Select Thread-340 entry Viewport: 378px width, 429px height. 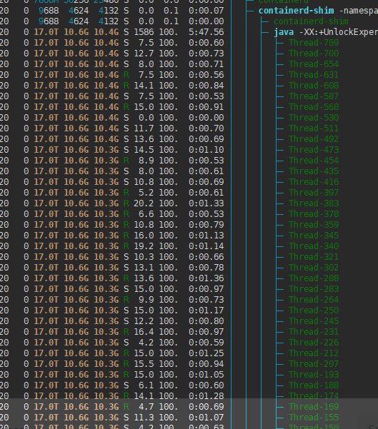point(314,246)
